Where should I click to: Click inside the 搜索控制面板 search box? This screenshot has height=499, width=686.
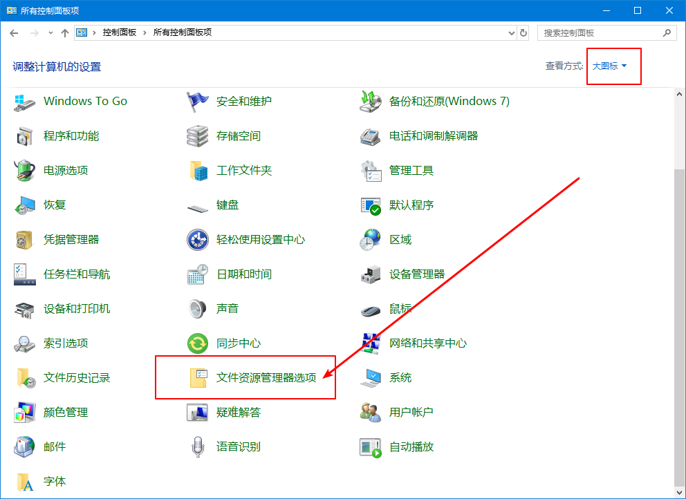coord(595,32)
